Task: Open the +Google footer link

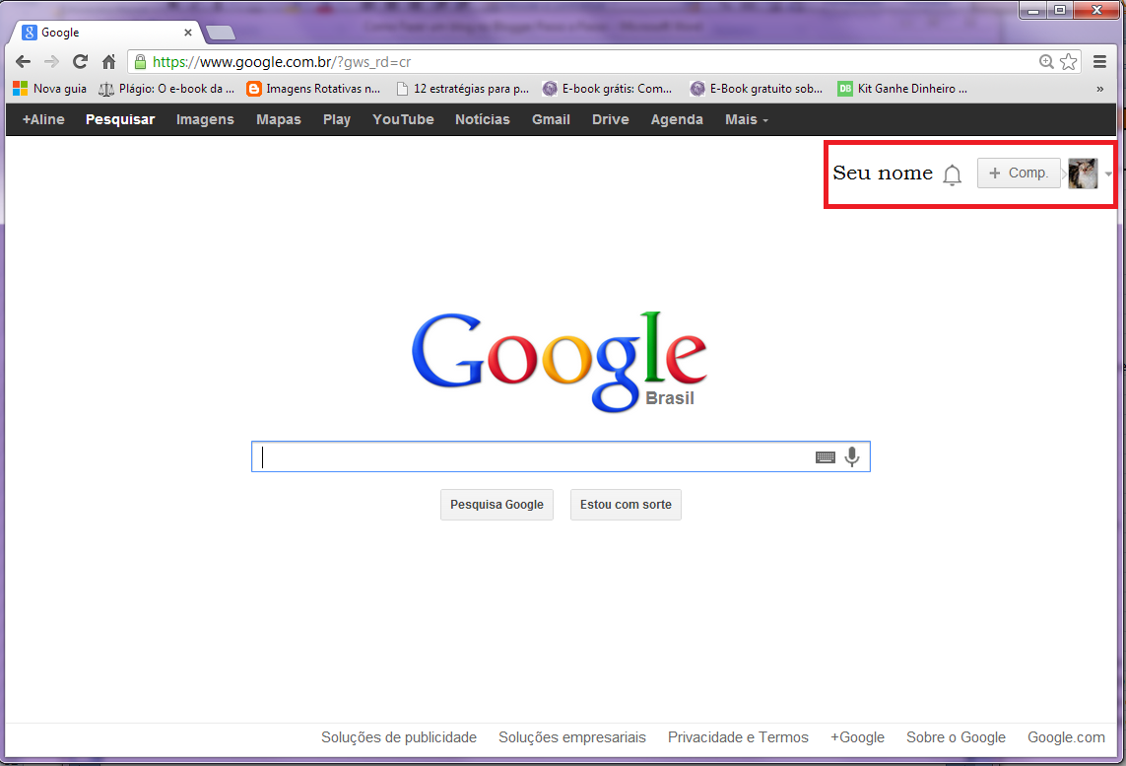Action: click(x=857, y=737)
